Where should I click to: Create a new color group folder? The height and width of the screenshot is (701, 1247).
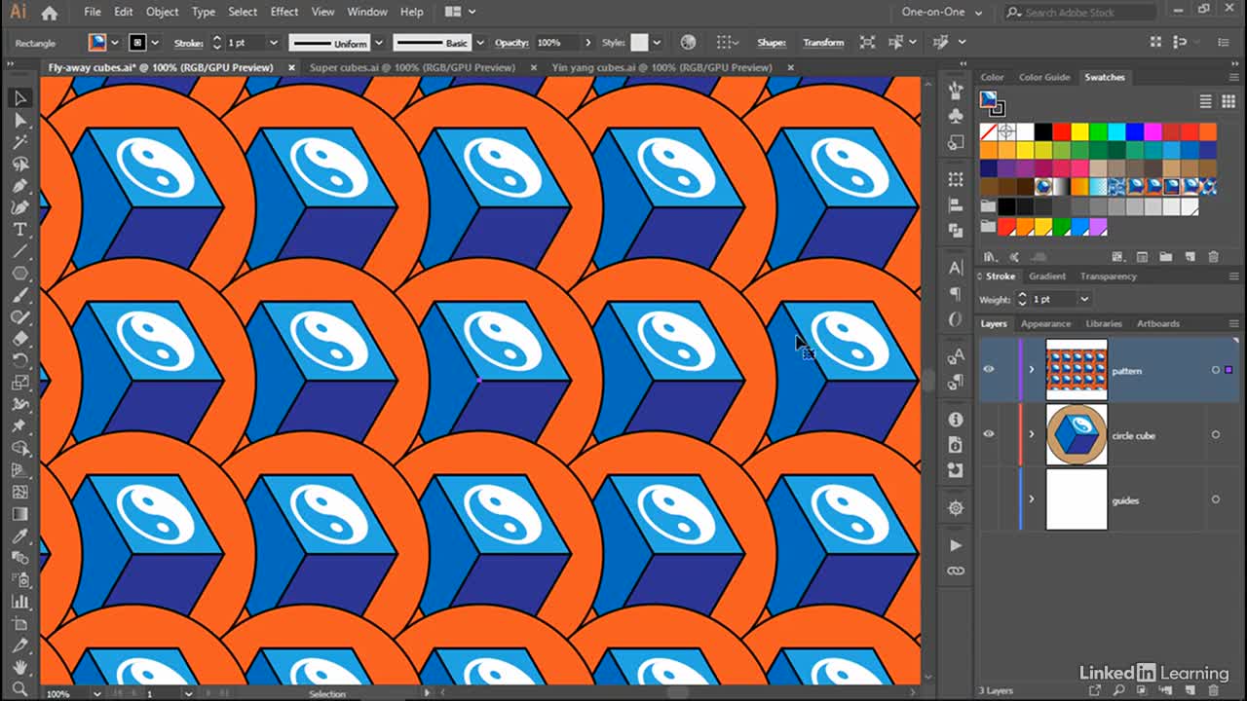1166,257
